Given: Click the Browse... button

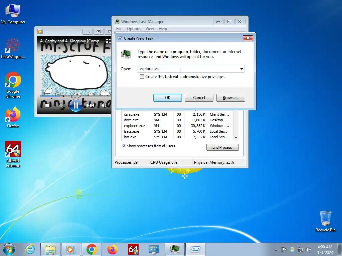Looking at the screenshot, I should [230, 98].
